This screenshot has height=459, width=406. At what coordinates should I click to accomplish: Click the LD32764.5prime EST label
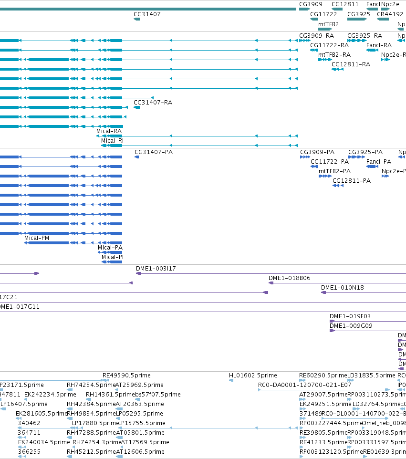pyautogui.click(x=376, y=404)
